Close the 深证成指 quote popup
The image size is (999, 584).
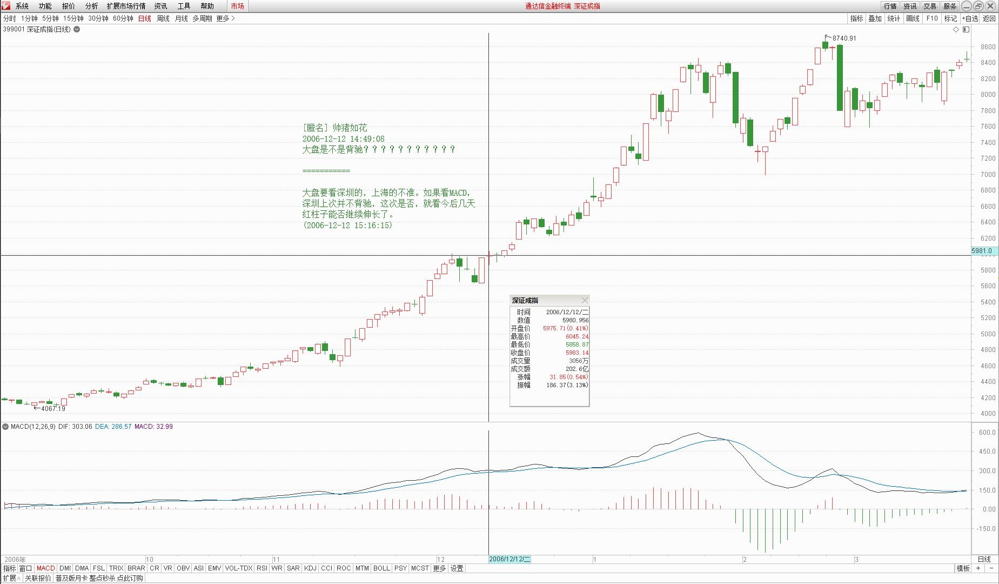point(585,300)
